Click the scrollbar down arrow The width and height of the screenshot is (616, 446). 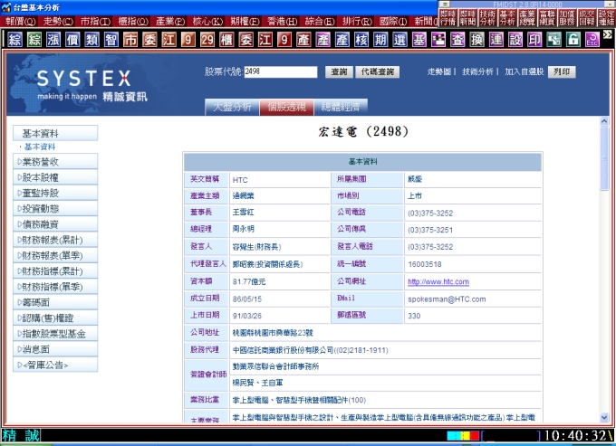(604, 418)
